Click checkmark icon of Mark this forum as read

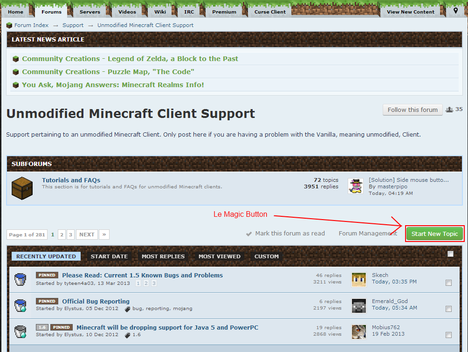pos(249,234)
